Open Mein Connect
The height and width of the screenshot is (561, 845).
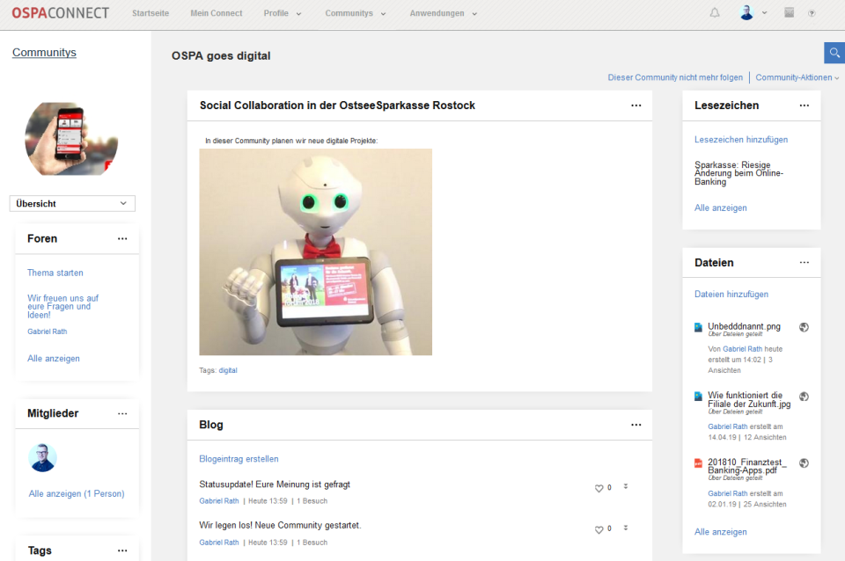pos(217,13)
